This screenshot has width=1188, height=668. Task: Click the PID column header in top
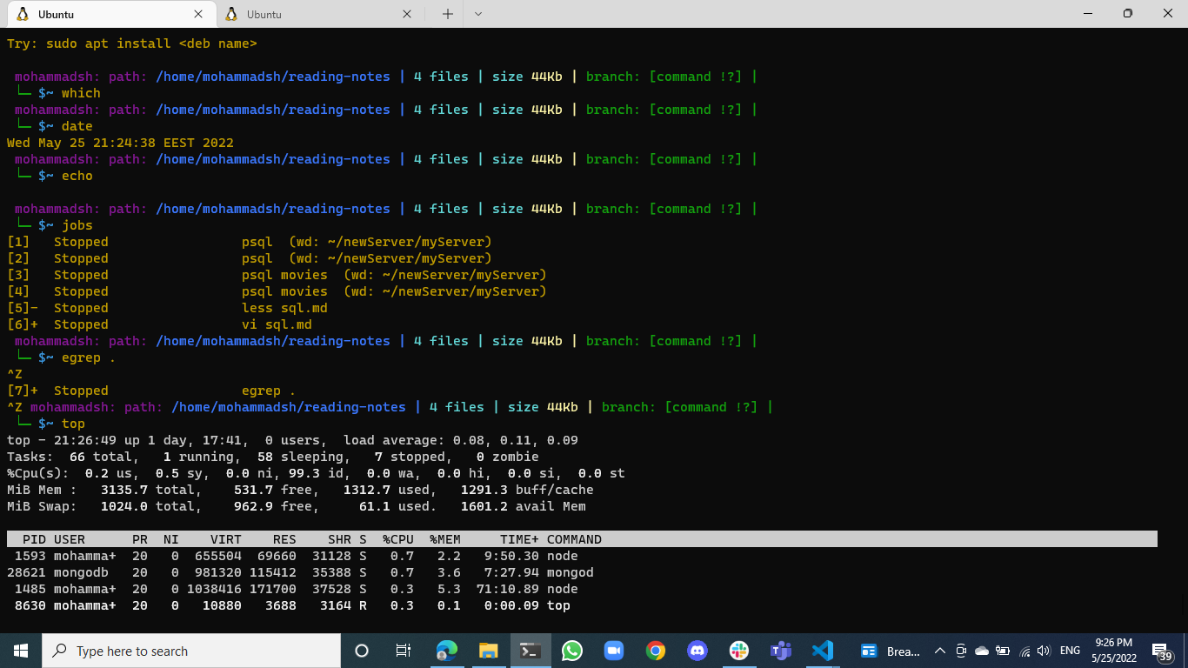tap(34, 539)
